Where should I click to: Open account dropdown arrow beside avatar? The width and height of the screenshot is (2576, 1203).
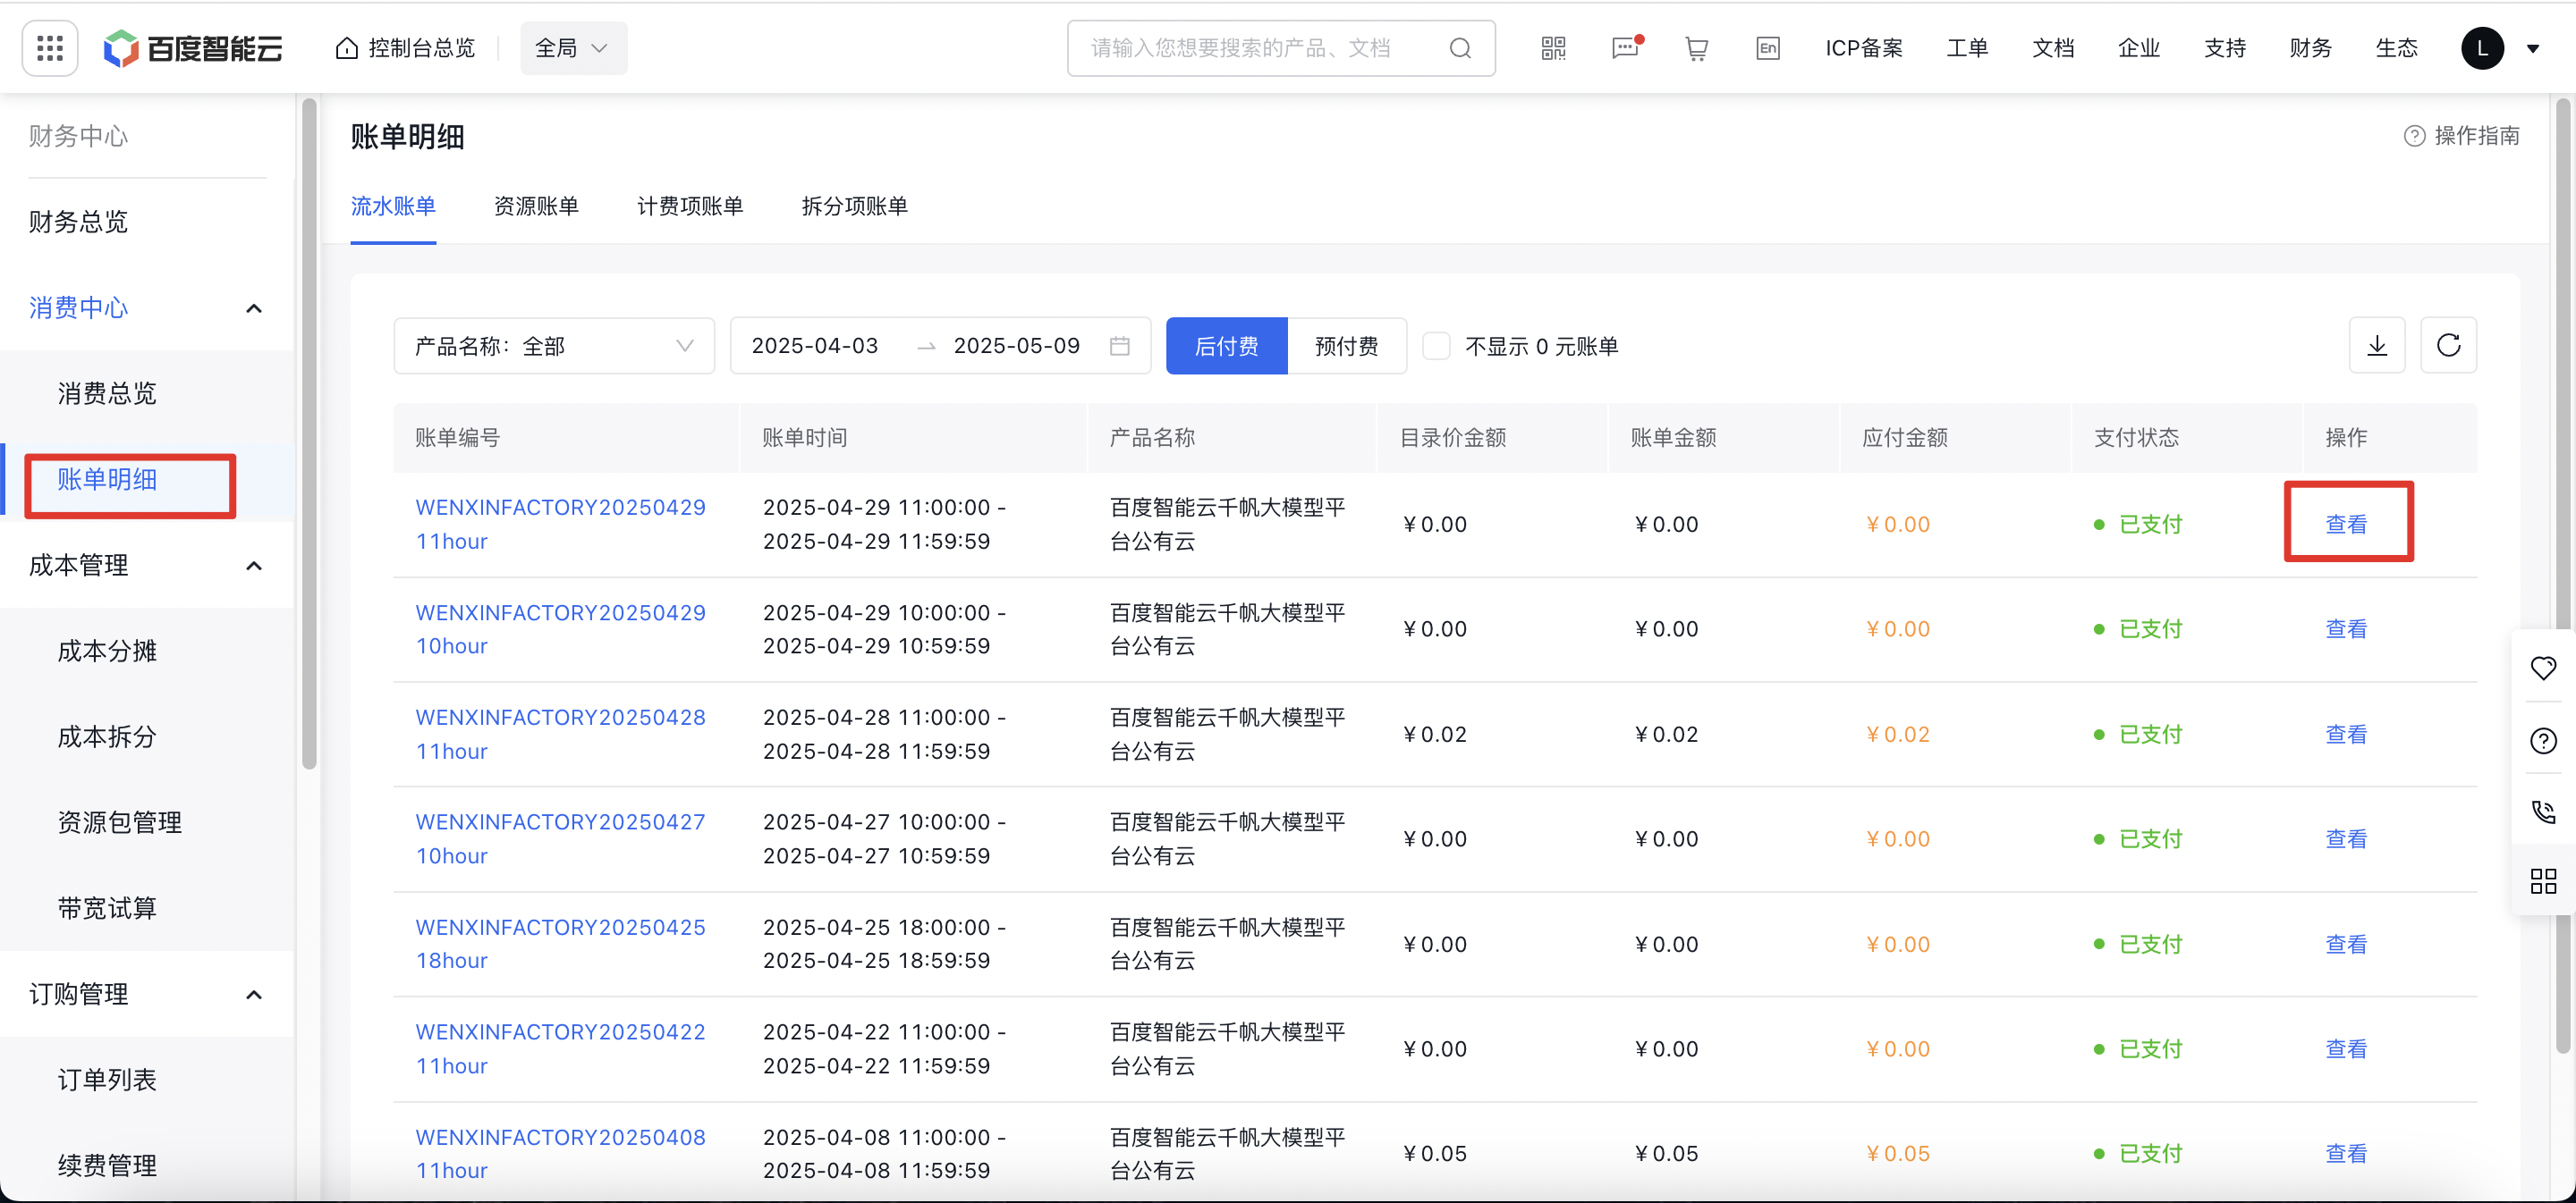(2533, 48)
